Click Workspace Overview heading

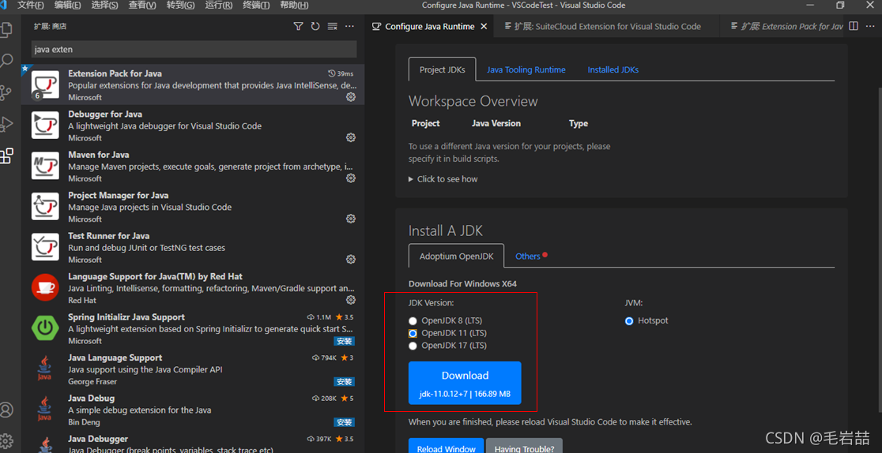473,101
